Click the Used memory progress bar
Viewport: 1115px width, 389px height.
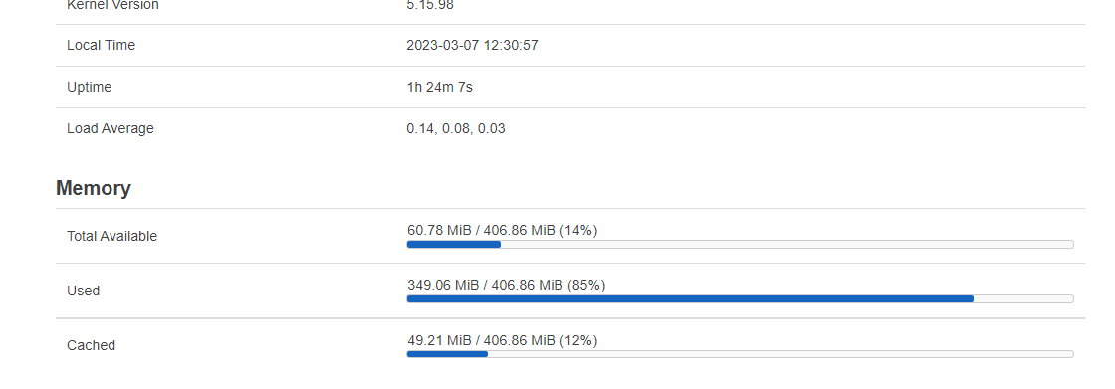coord(740,299)
